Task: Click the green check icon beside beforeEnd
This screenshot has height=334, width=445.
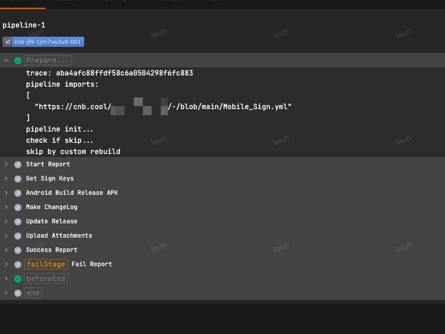Action: (18, 279)
